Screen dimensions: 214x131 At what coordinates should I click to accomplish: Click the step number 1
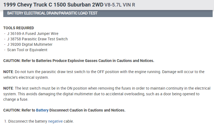pos(5,121)
